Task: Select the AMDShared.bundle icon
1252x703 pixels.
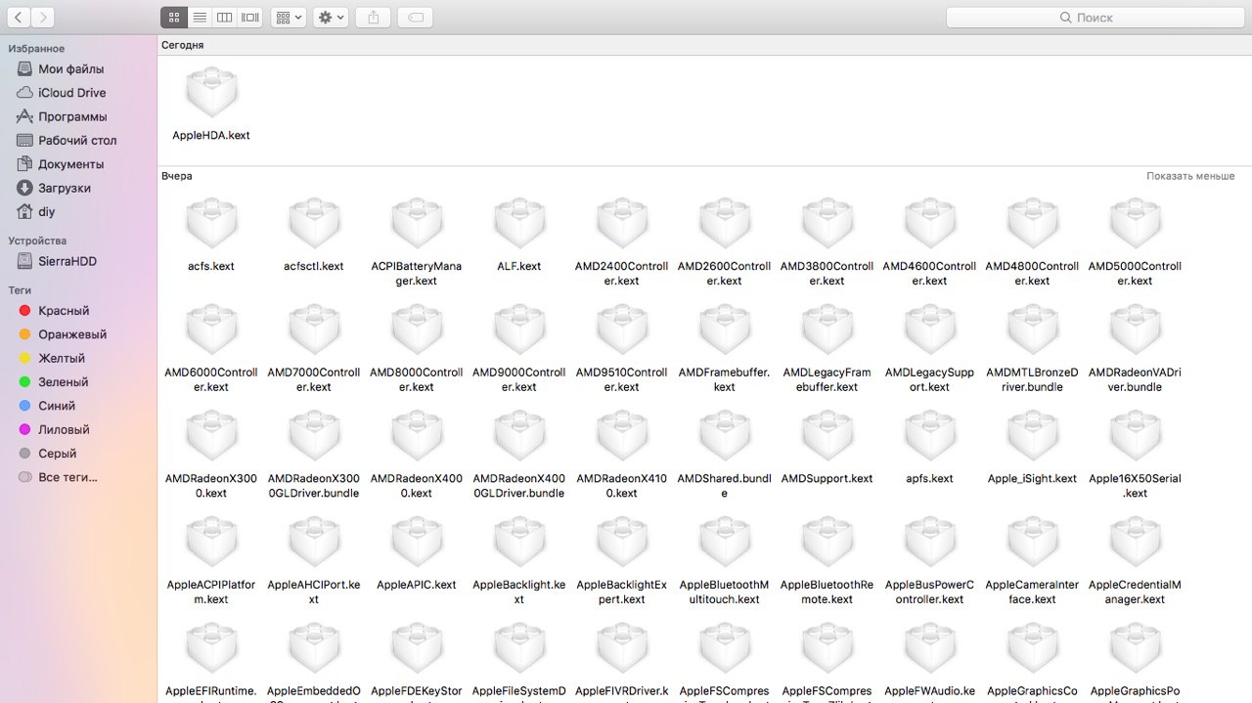Action: click(x=725, y=436)
